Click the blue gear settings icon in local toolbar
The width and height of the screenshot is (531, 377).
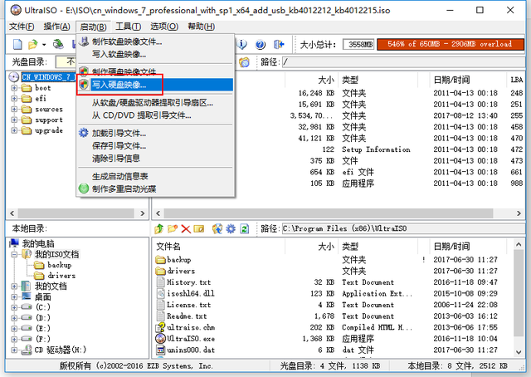pos(231,229)
